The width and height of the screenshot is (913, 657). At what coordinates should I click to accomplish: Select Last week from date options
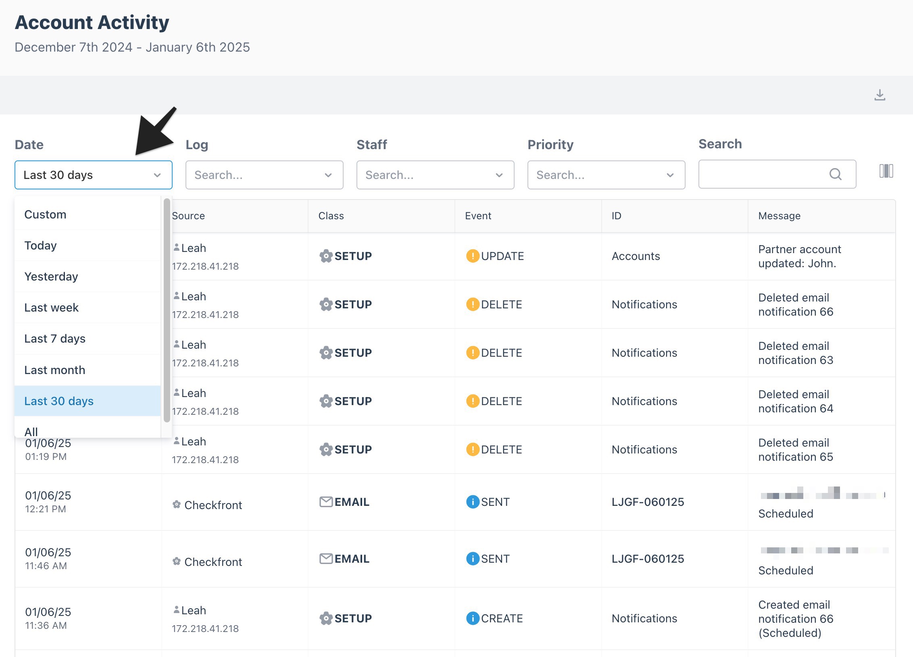(x=88, y=308)
